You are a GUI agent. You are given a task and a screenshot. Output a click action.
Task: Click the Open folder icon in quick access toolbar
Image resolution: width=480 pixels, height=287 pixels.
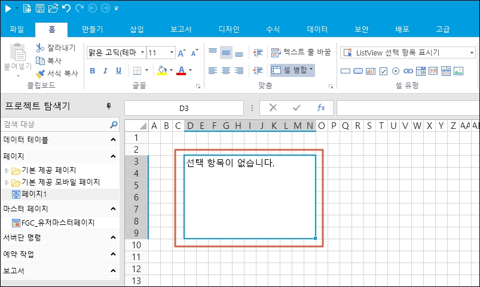point(53,8)
